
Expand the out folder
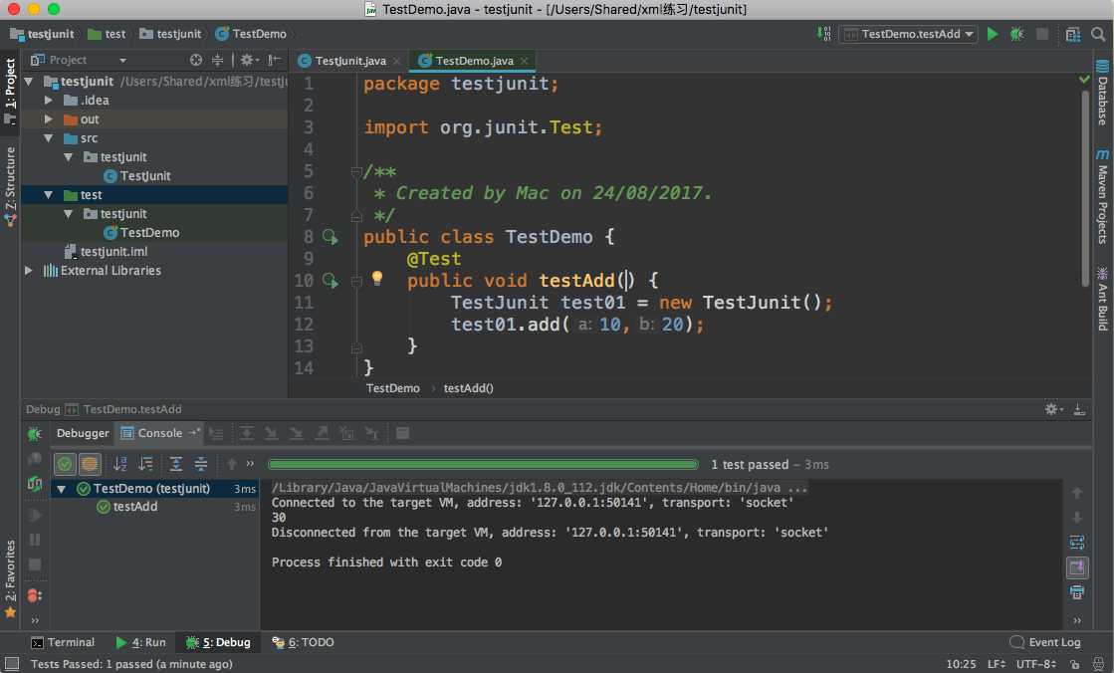[x=49, y=119]
